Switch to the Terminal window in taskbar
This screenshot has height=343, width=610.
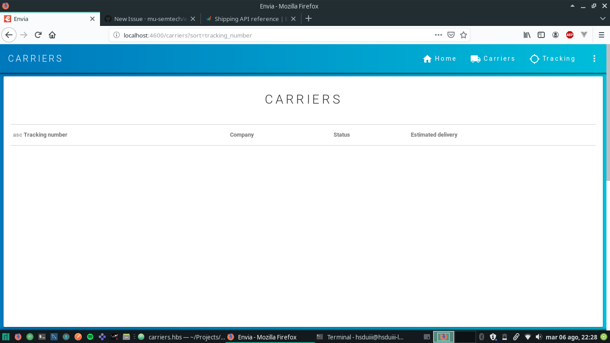[x=359, y=337]
